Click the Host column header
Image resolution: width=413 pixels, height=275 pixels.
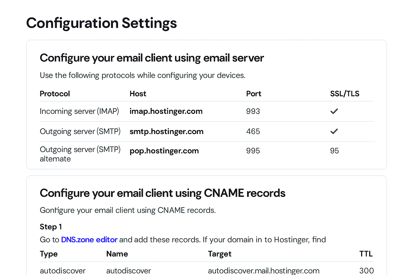[138, 94]
